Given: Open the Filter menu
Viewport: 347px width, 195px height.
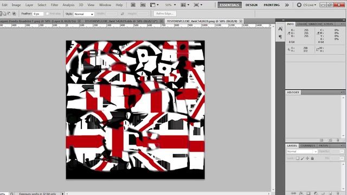Looking at the screenshot, I should 54,5.
